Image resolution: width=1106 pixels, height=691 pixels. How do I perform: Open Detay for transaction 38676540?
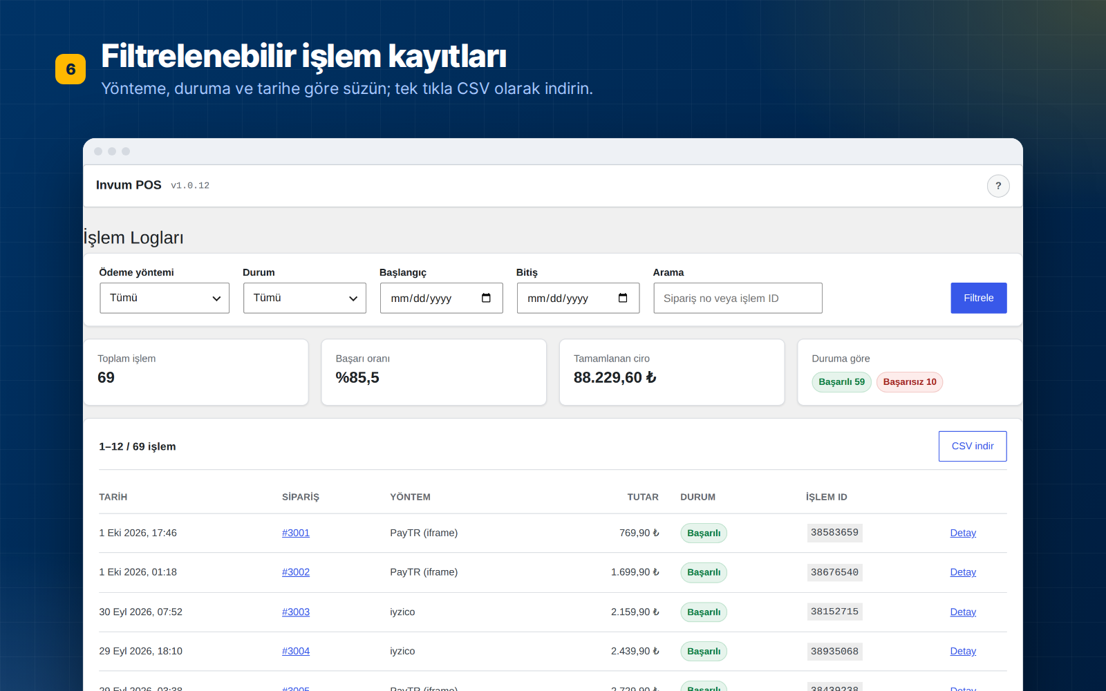click(x=963, y=572)
